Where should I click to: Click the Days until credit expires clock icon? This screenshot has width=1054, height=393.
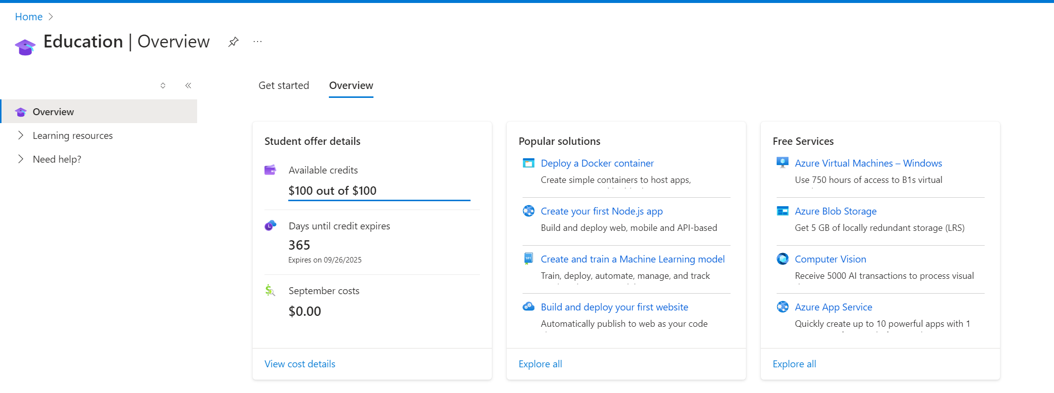coord(270,226)
